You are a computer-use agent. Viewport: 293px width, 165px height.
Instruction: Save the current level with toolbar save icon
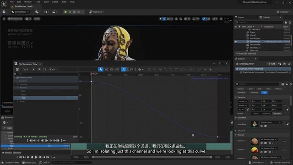[4, 12]
